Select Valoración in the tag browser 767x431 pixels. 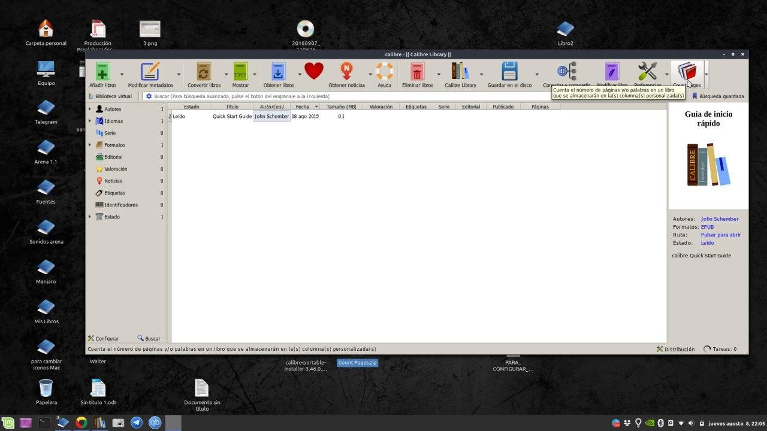(x=116, y=169)
